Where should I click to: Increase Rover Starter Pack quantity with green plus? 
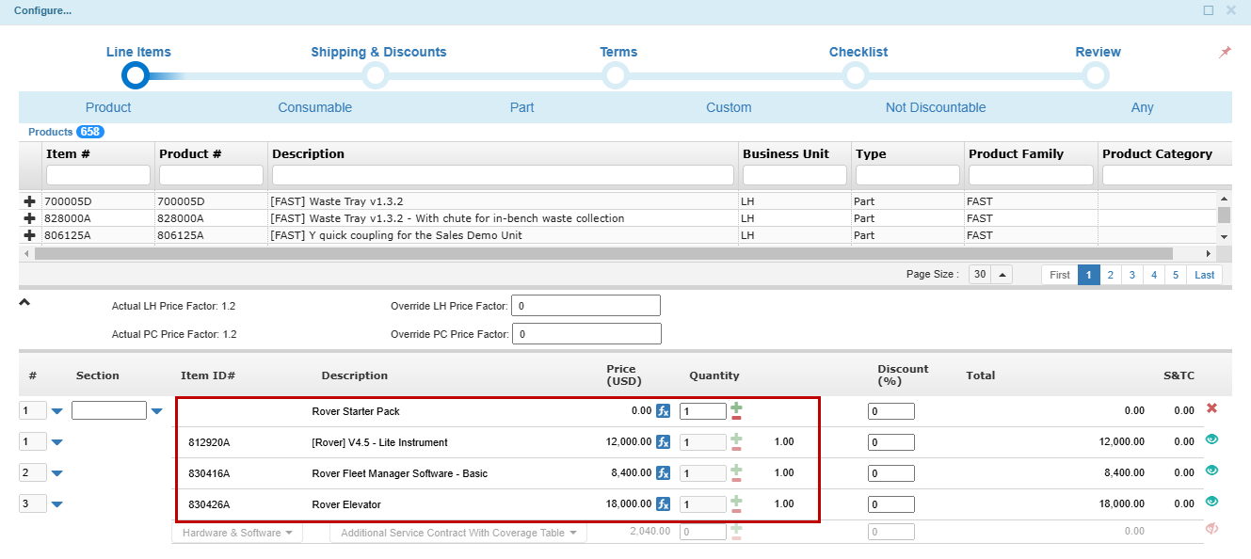pos(736,407)
